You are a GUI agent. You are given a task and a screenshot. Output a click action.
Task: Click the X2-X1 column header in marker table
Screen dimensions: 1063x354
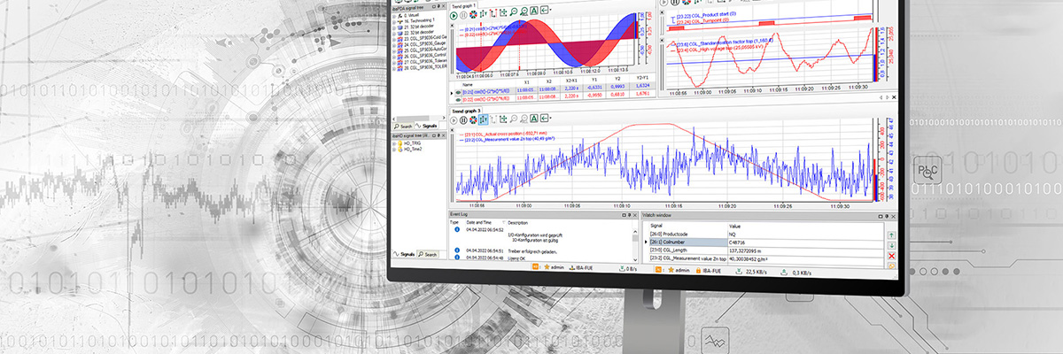pos(570,81)
